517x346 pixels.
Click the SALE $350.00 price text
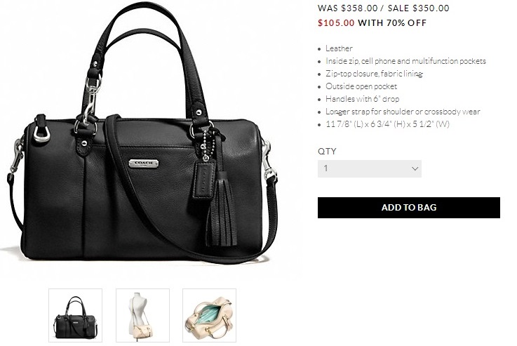(418, 8)
